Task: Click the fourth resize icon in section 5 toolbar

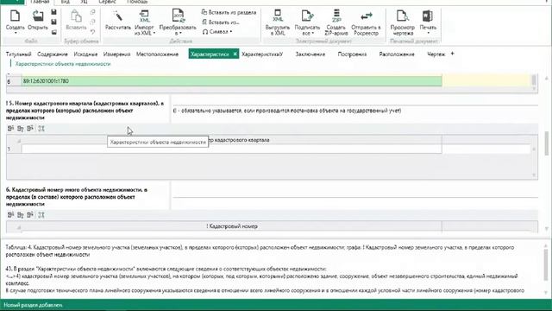Action: point(41,129)
